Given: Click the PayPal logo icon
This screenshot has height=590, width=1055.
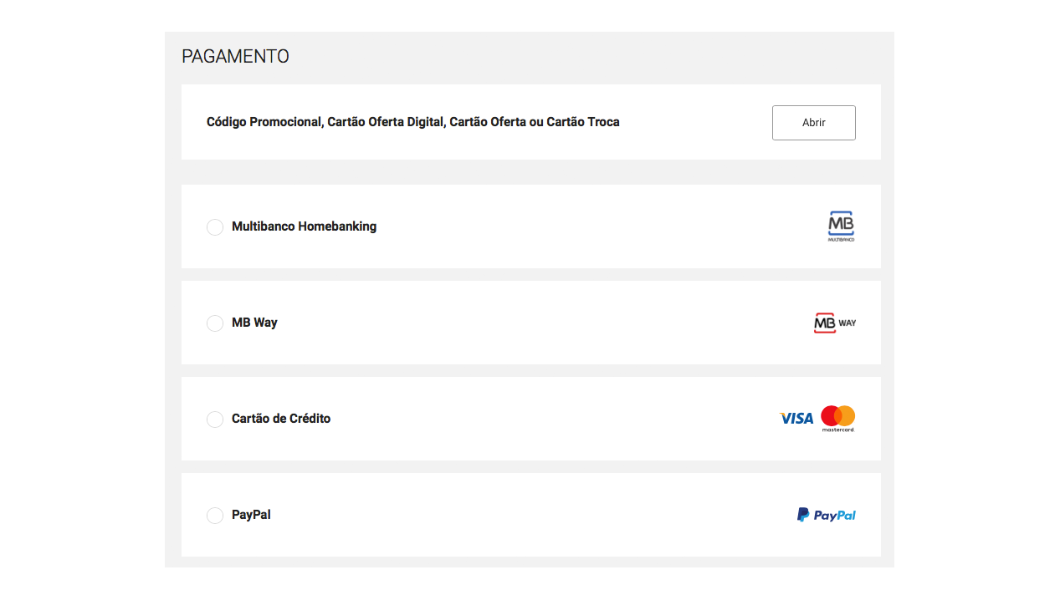Looking at the screenshot, I should pyautogui.click(x=826, y=515).
